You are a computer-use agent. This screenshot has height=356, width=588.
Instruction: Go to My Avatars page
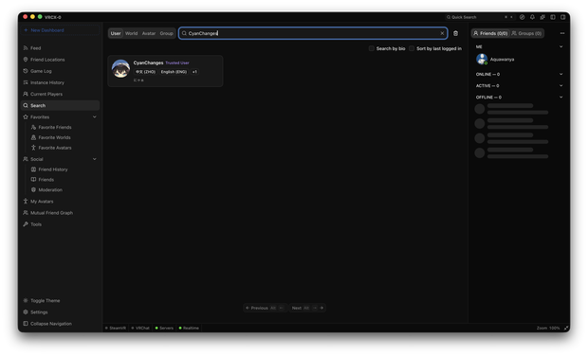[60, 202]
